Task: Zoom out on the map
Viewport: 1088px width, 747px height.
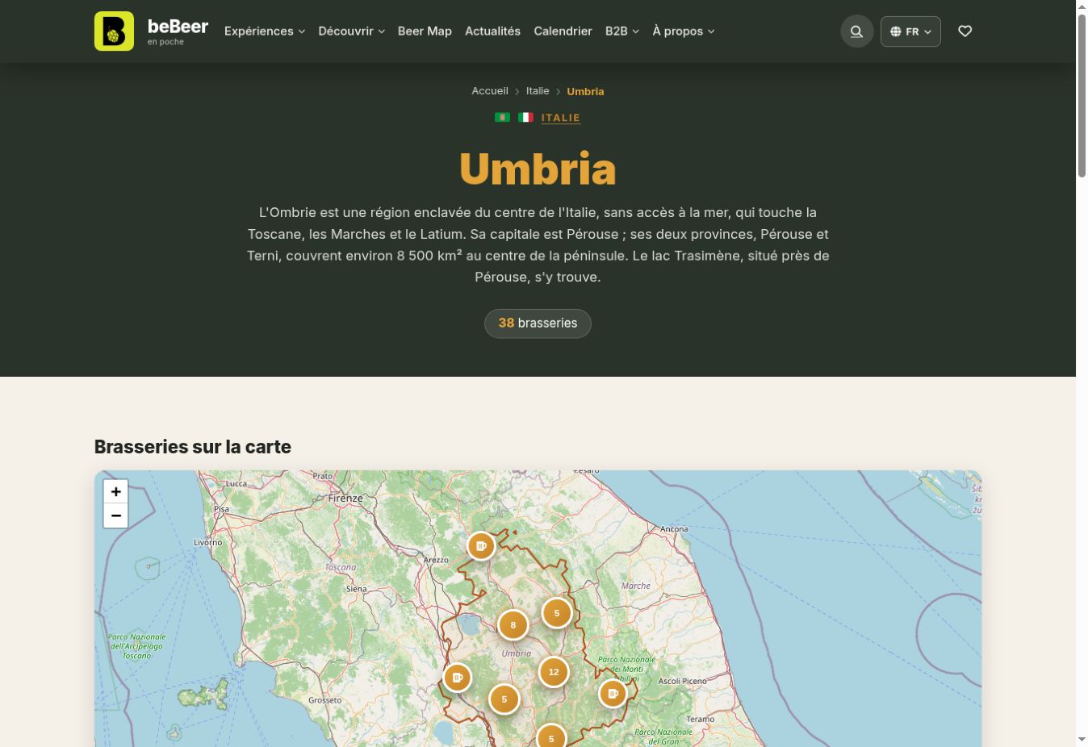Action: click(115, 515)
